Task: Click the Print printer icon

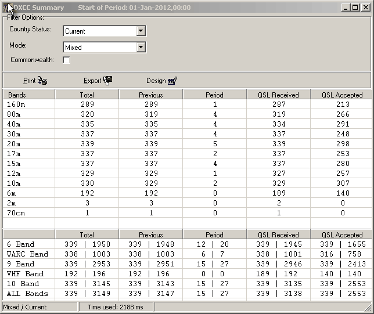Action: tap(42, 81)
